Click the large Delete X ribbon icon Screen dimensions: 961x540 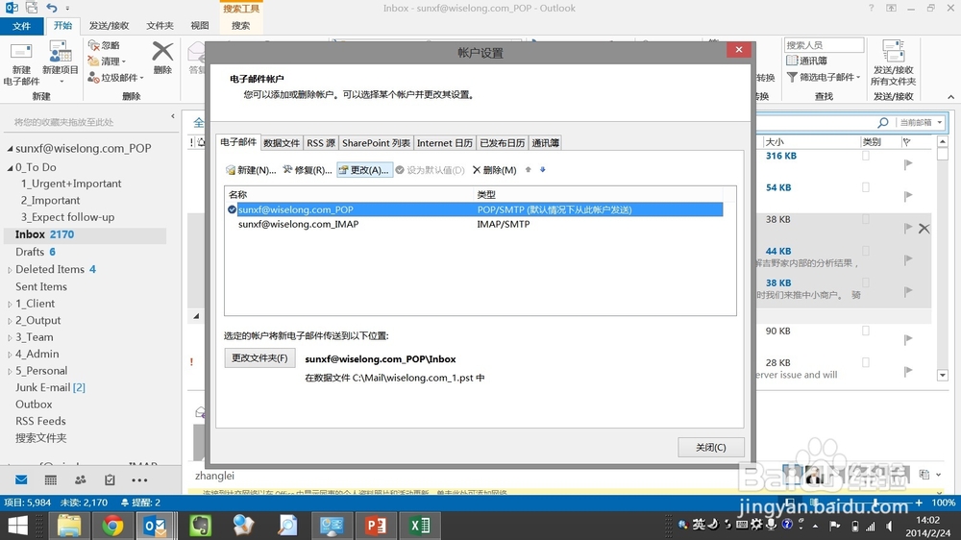[162, 51]
